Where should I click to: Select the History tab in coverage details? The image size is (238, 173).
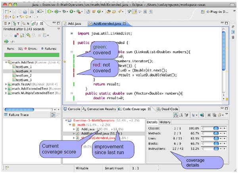(165, 122)
